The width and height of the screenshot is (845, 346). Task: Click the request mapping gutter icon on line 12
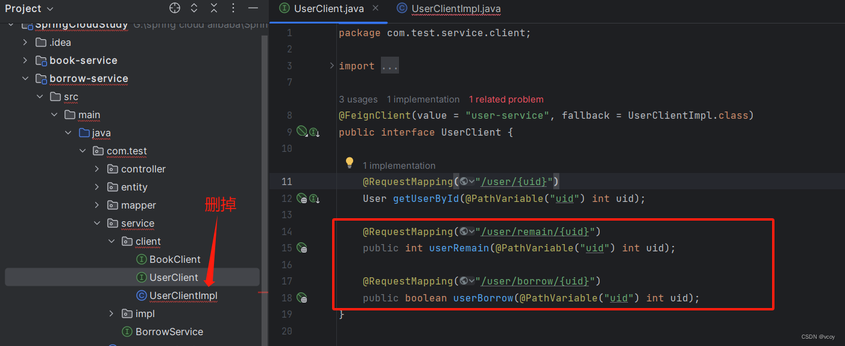[x=302, y=198]
